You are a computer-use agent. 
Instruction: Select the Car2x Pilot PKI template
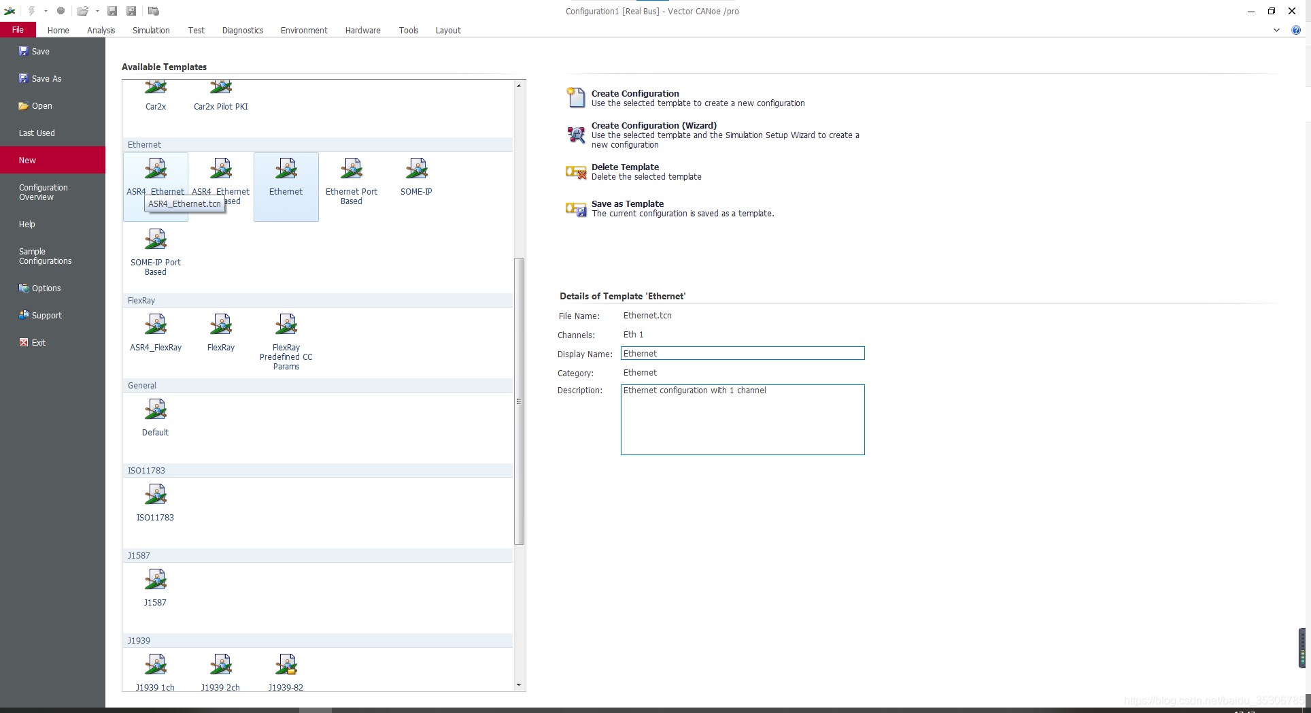221,96
